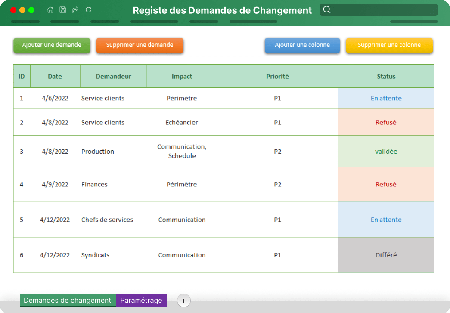Click Supprimer une demande button
450x313 pixels.
click(x=140, y=45)
